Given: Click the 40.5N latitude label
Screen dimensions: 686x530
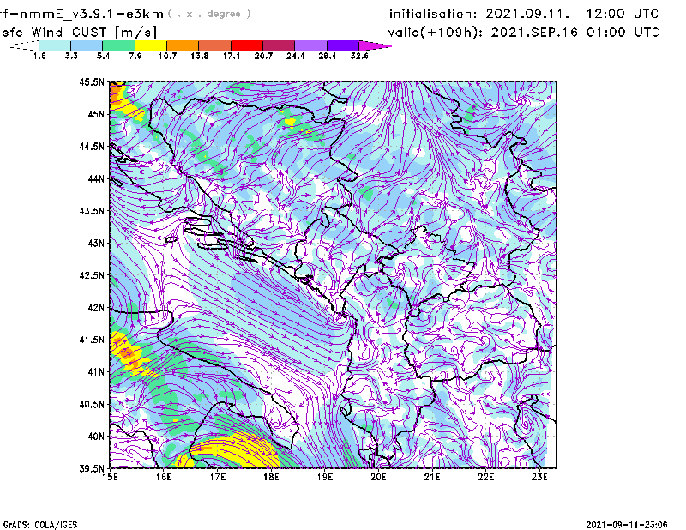Looking at the screenshot, I should pos(92,405).
